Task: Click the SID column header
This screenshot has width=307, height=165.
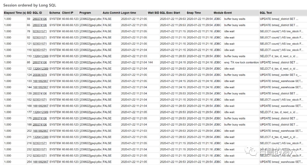Action: point(29,13)
